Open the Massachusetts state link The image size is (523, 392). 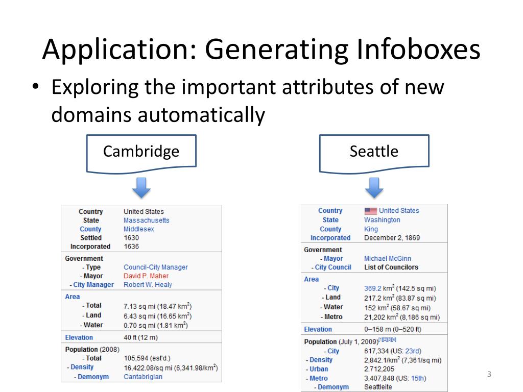coord(147,220)
